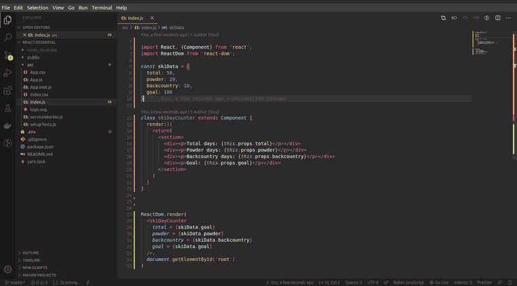Click the code minimap overview

click(x=491, y=43)
